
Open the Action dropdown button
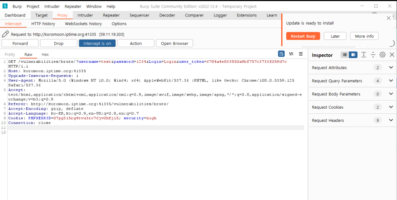[x=136, y=43]
